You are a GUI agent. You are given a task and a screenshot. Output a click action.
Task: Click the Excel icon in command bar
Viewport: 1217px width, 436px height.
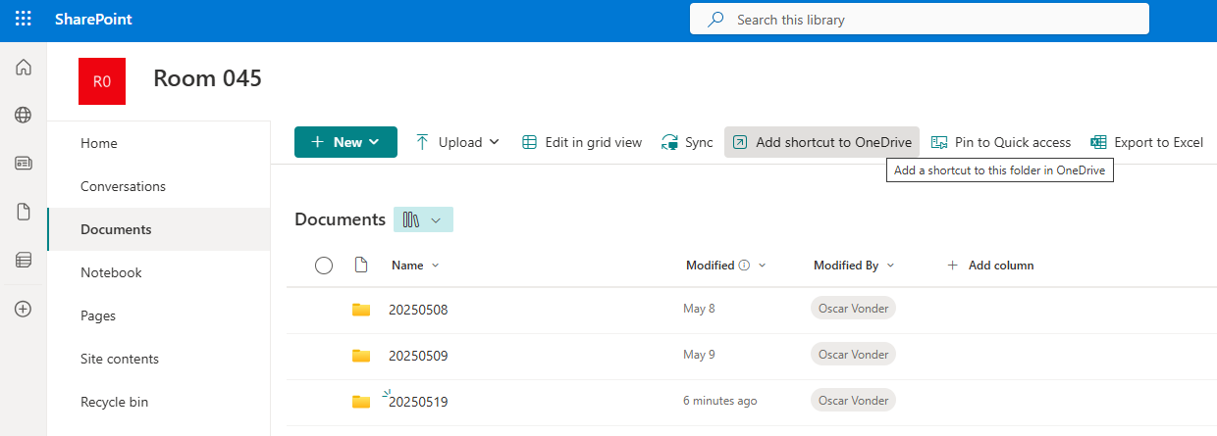pos(1098,142)
